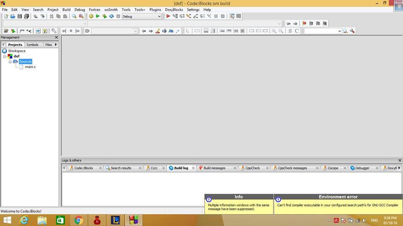Click the S source toggle icon
The width and height of the screenshot is (403, 226).
pyautogui.click(x=290, y=31)
